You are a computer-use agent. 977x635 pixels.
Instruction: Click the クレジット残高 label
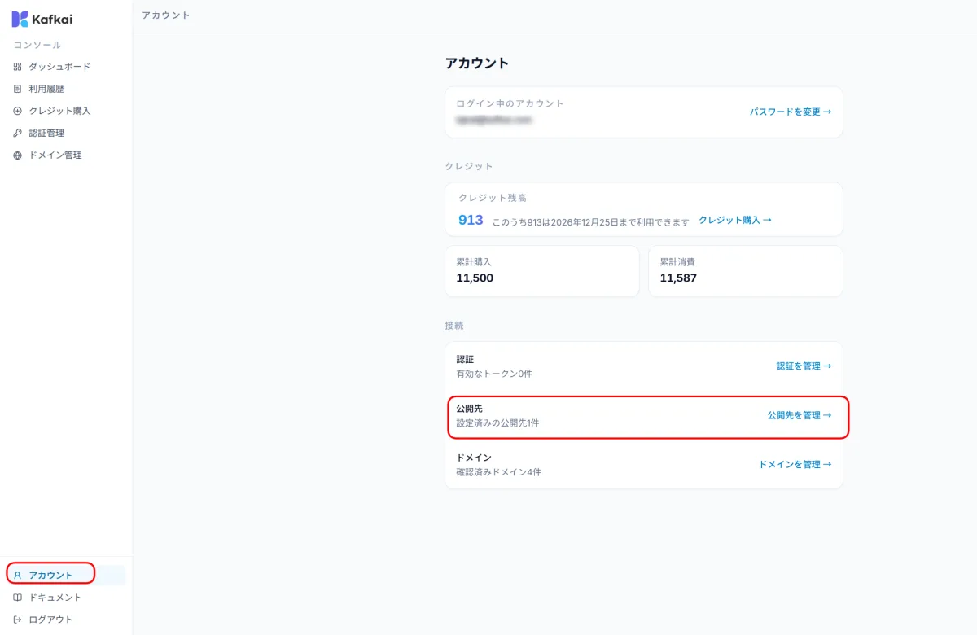[493, 198]
